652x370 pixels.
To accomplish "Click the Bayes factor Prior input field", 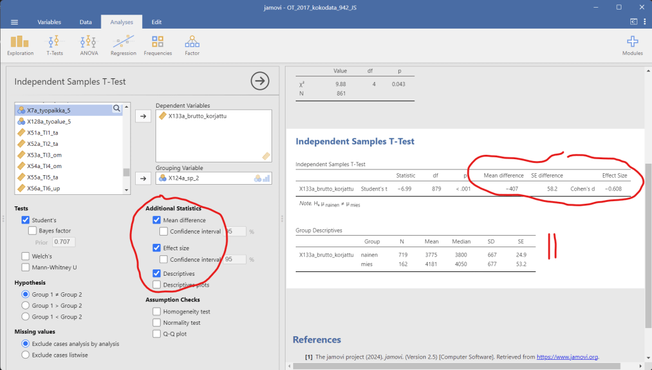I will coord(62,242).
